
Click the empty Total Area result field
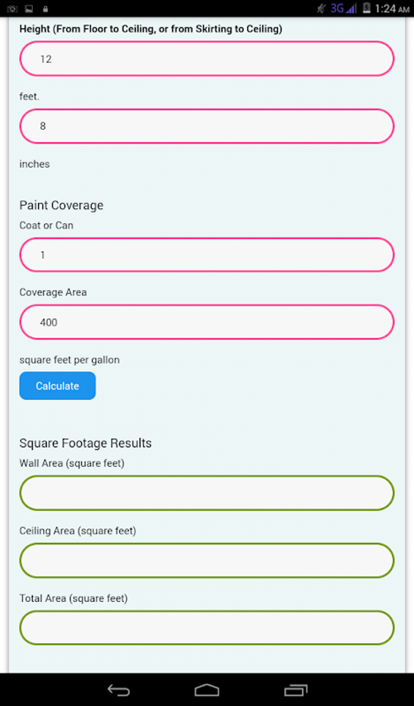pos(207,628)
